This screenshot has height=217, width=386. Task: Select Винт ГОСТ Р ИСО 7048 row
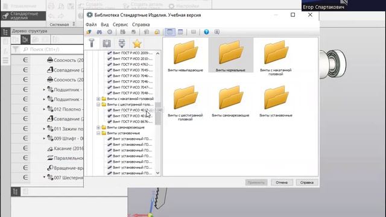[130, 93]
